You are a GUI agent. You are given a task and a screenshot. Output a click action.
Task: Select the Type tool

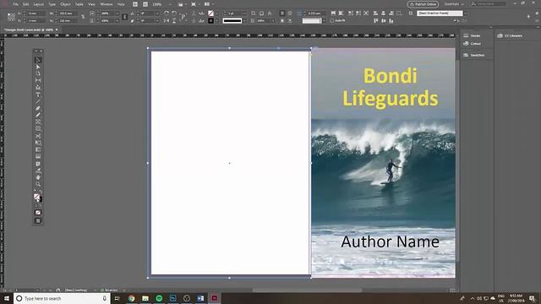38,95
